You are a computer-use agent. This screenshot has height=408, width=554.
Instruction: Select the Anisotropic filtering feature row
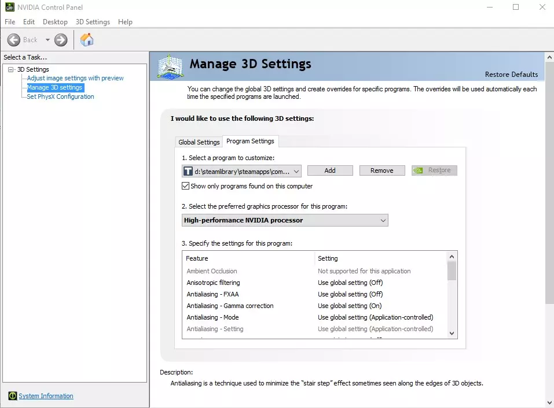(x=314, y=283)
